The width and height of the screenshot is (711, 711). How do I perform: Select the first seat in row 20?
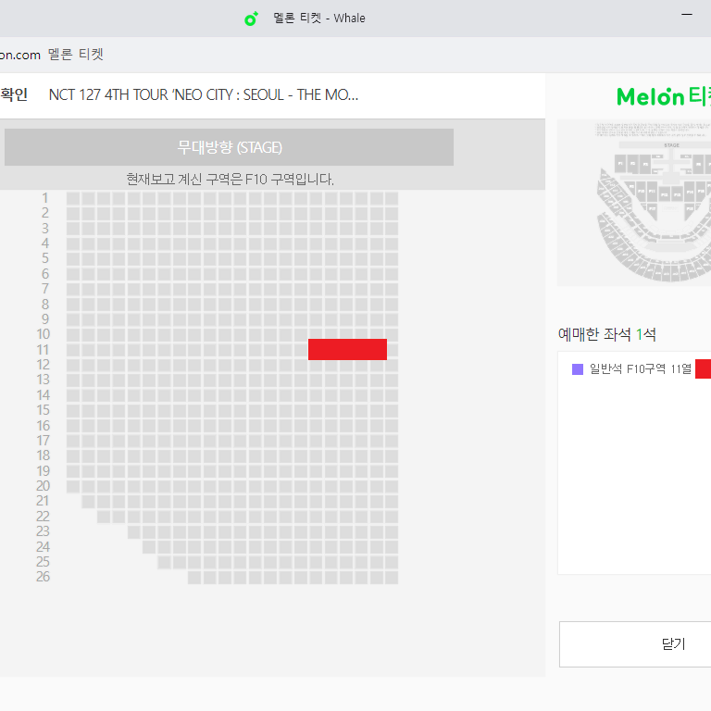click(73, 487)
